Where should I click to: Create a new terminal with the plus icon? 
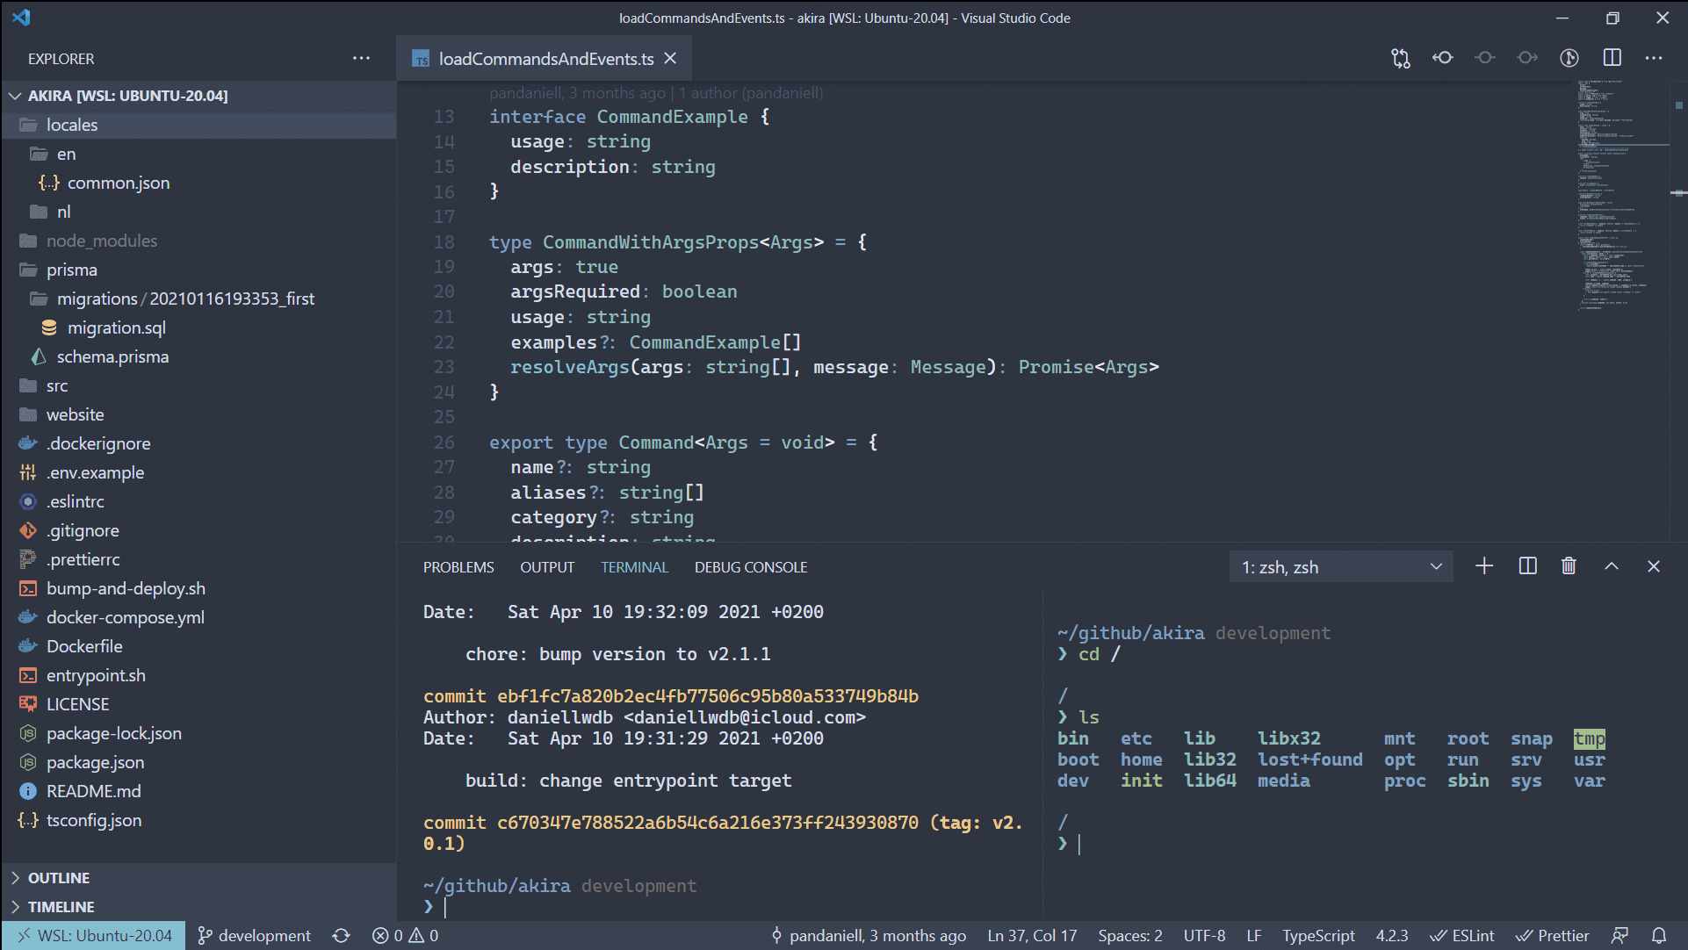tap(1484, 566)
